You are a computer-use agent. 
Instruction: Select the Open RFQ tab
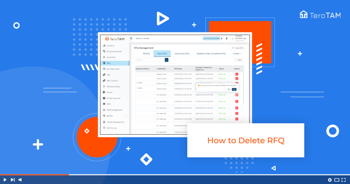(162, 54)
